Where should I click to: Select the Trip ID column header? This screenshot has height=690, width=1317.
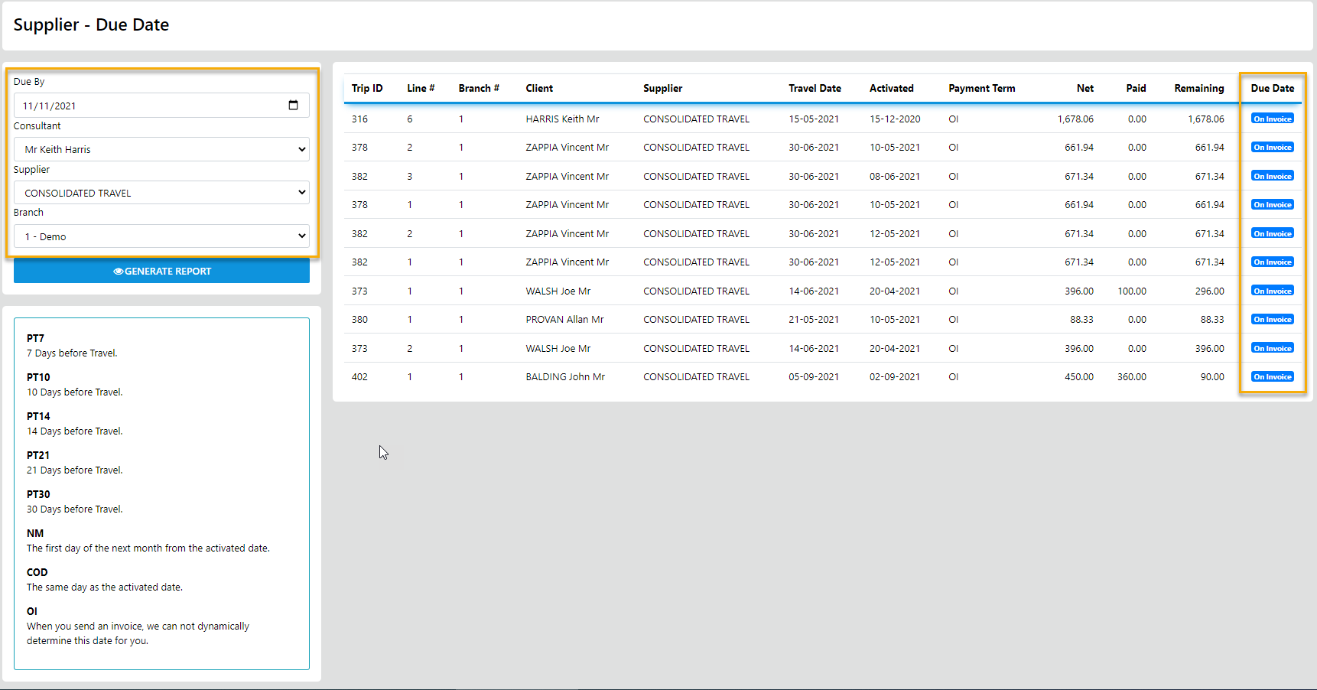[367, 88]
